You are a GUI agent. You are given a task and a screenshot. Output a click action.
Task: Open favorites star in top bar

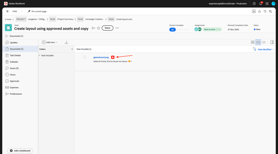tap(259, 11)
